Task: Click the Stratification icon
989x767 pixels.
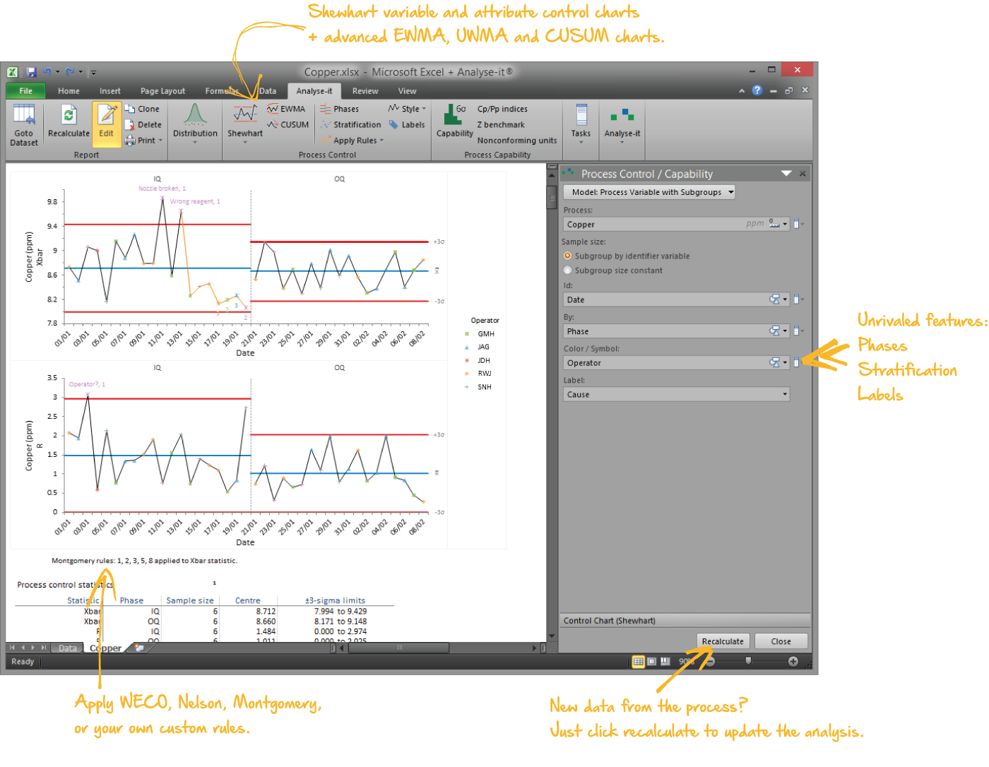Action: [x=326, y=124]
